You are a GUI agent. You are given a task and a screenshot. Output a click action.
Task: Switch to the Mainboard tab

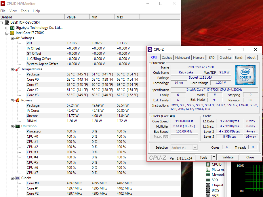[x=182, y=58]
